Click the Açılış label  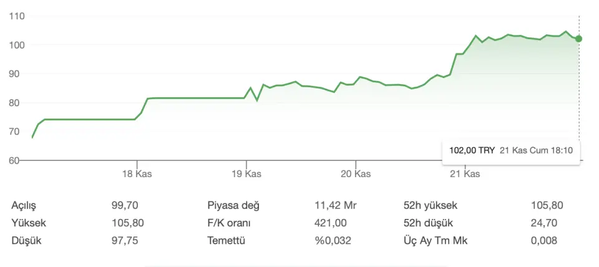(x=24, y=205)
